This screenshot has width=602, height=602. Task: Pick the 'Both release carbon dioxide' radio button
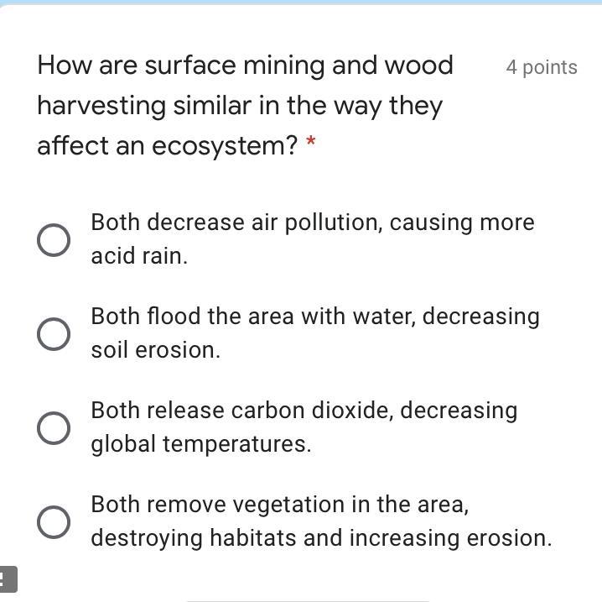tap(54, 428)
